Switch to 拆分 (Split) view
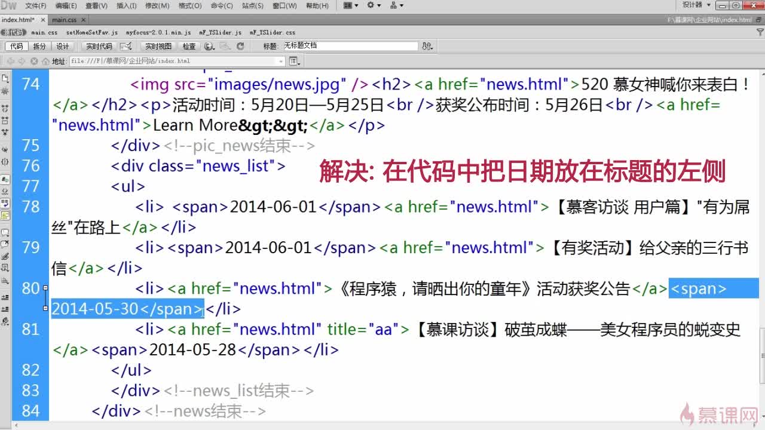The width and height of the screenshot is (765, 430). pyautogui.click(x=39, y=46)
